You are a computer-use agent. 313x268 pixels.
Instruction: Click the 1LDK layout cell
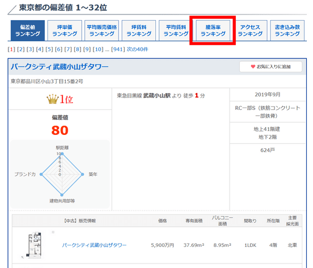coord(250,245)
